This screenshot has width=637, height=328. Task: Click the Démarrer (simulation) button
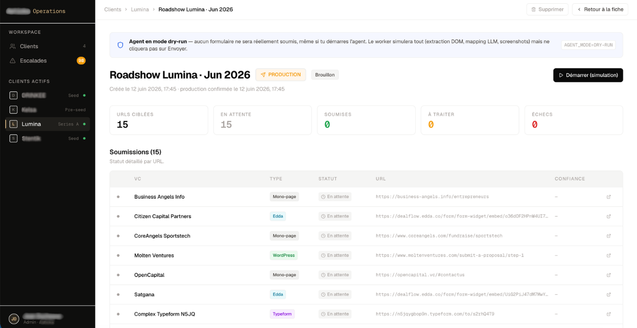588,75
